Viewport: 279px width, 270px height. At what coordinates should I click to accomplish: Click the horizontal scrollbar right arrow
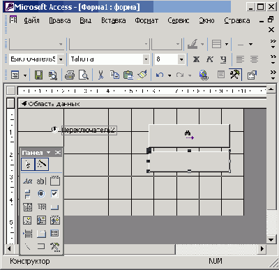pos(262,249)
